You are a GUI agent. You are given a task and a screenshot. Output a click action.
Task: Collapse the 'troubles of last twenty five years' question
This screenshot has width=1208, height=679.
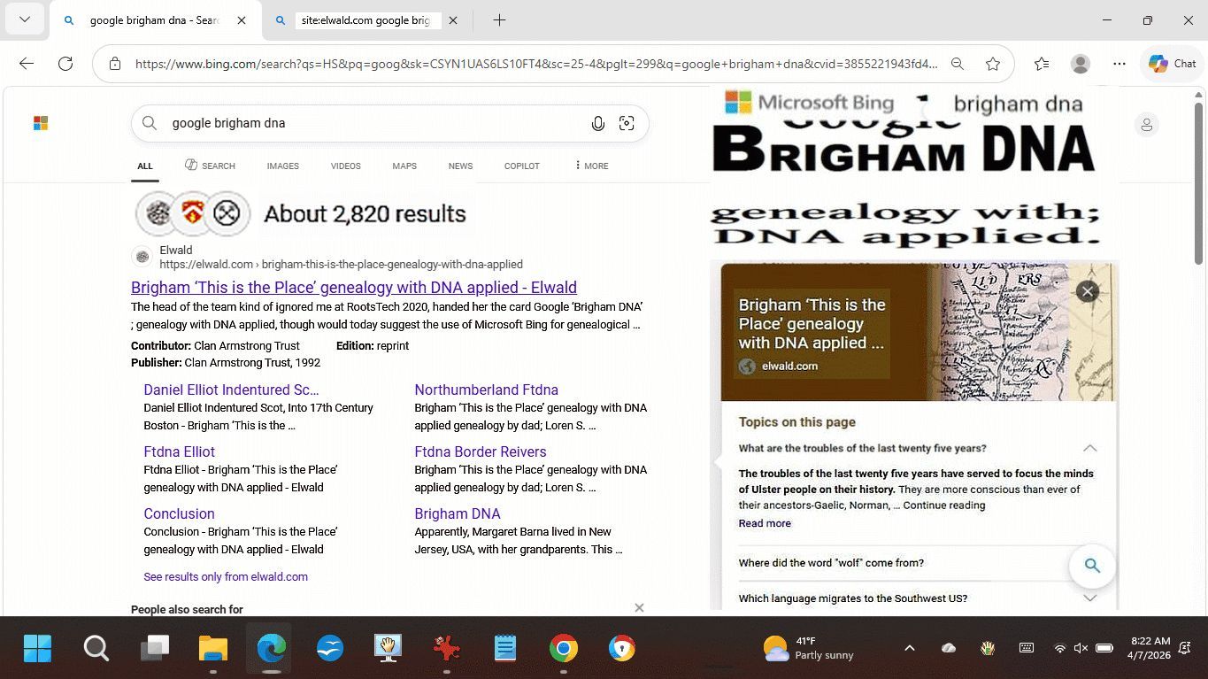(x=1089, y=449)
